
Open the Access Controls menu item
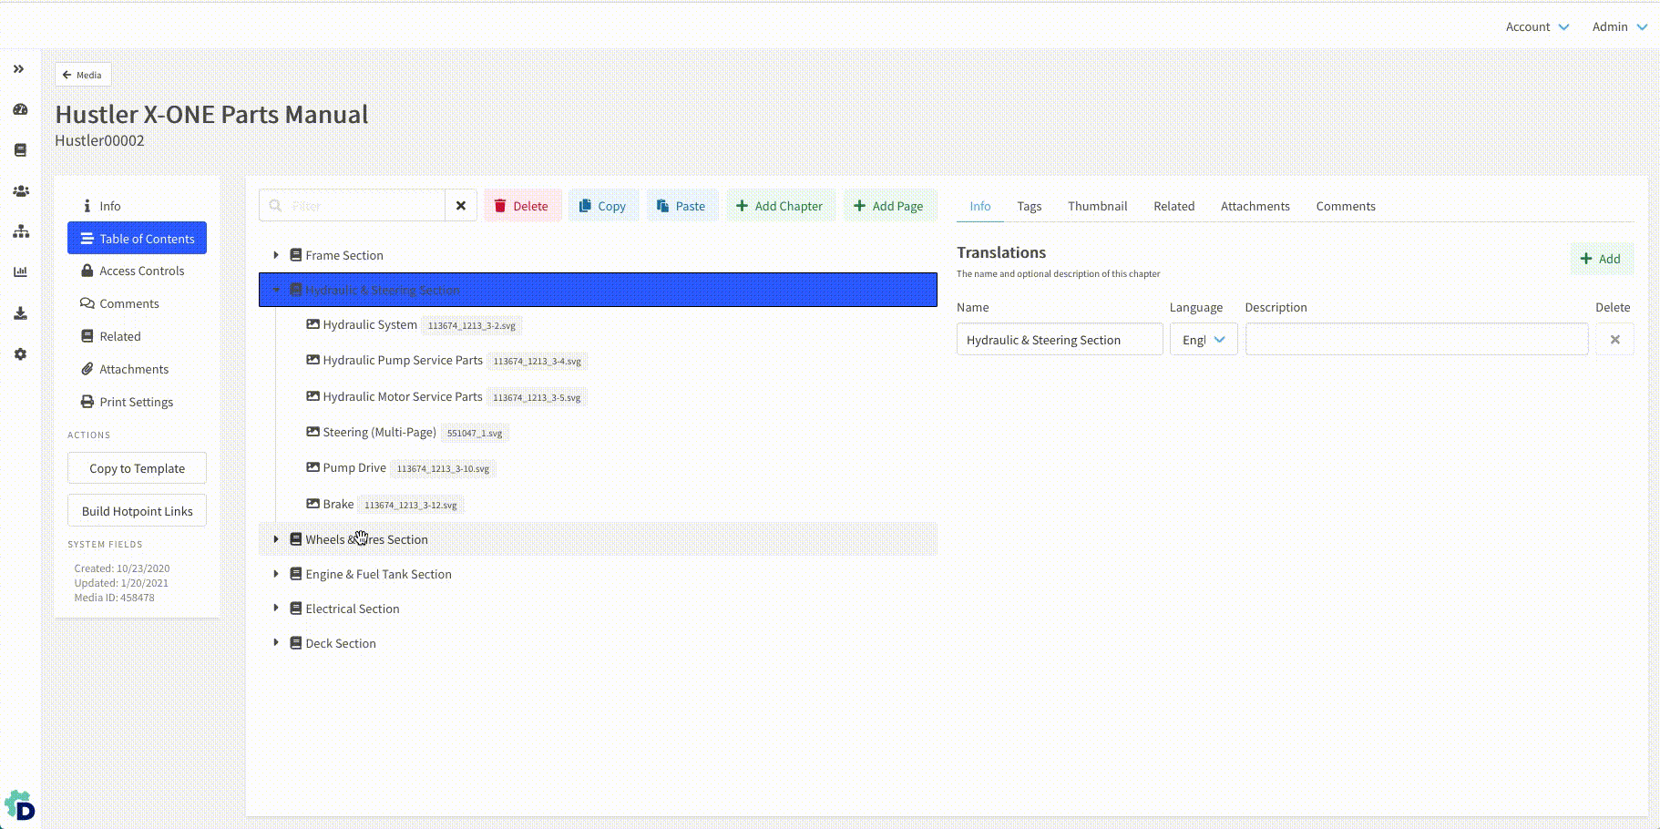coord(141,271)
